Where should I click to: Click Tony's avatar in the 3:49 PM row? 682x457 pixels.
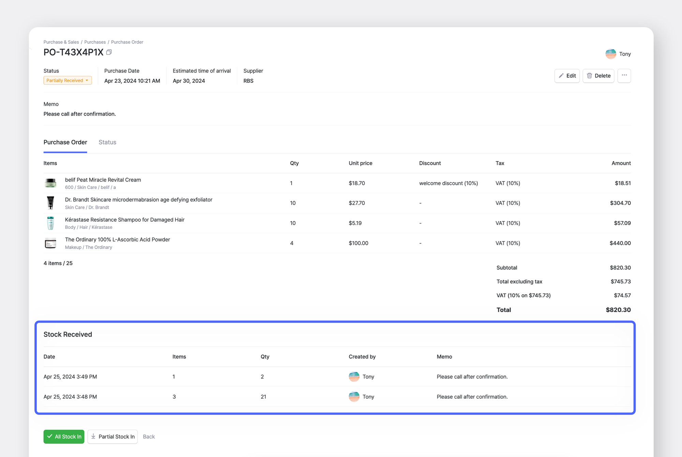354,377
